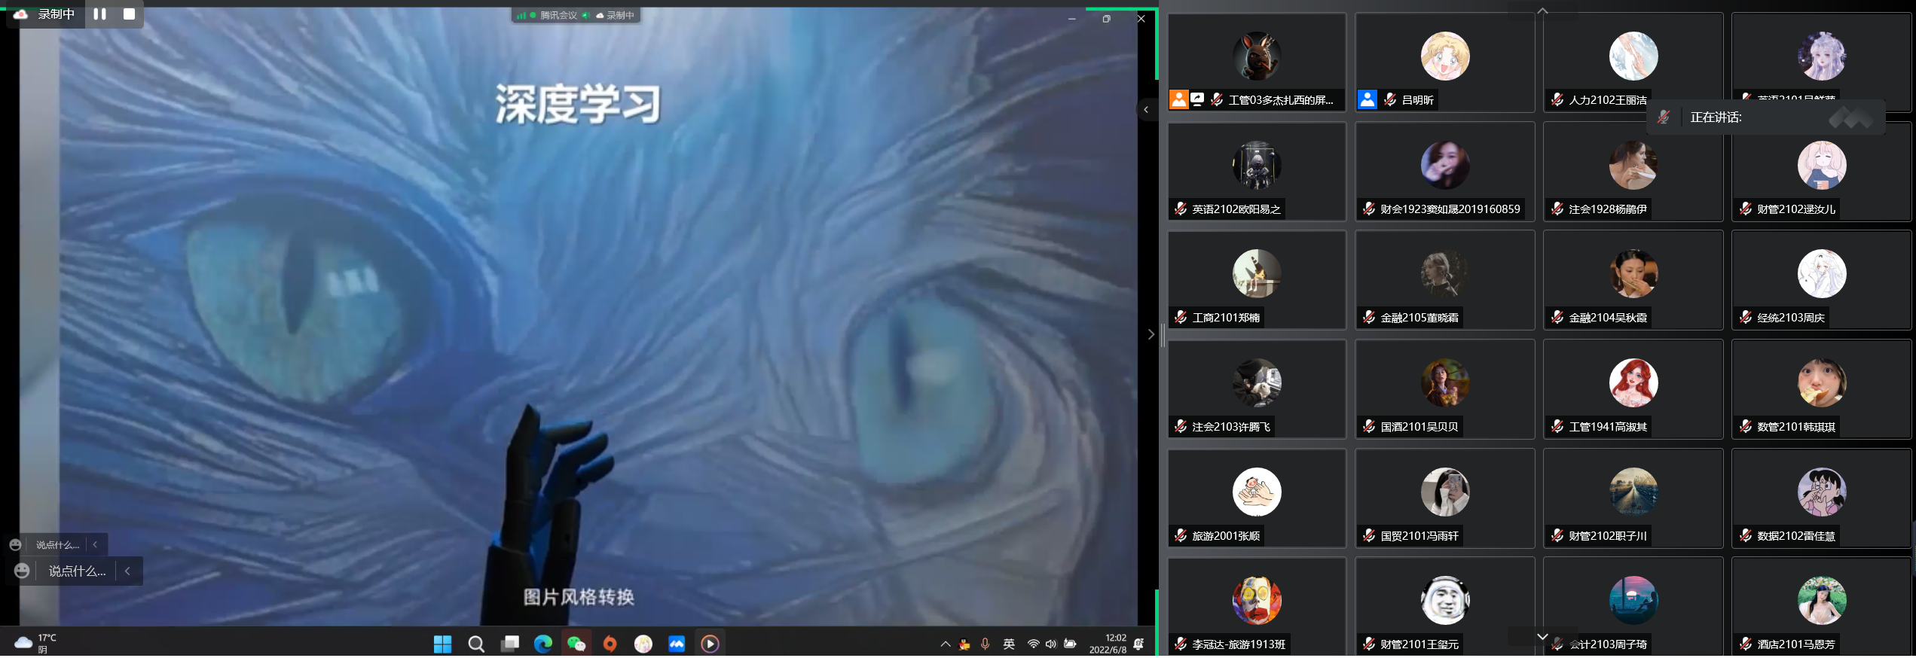Screen dimensions: 1916x658
Task: Toggle muted mic of 吕明昕
Action: coord(1390,100)
